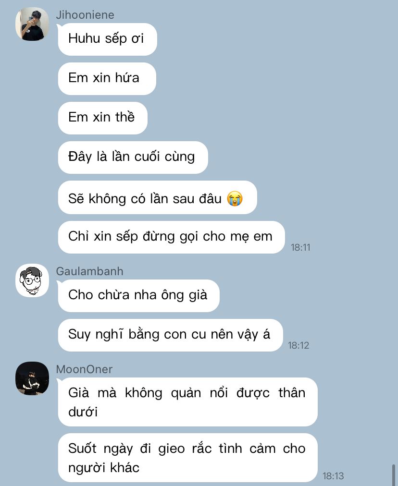Select the "Em xin hứa" message
Image resolution: width=398 pixels, height=486 pixels.
click(107, 79)
